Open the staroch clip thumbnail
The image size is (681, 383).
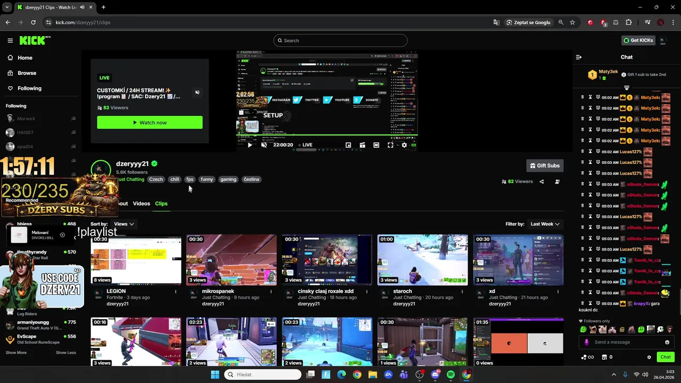(422, 260)
